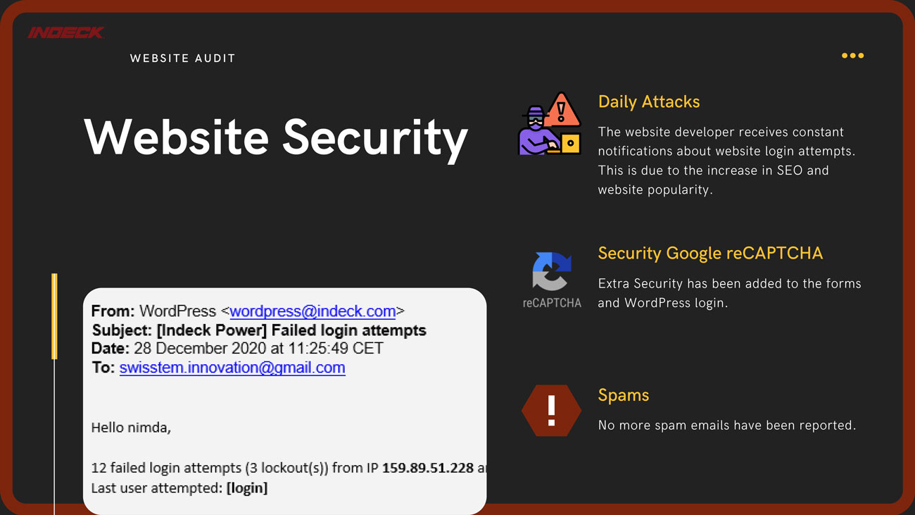Viewport: 915px width, 515px height.
Task: Click the email date line
Action: click(237, 349)
